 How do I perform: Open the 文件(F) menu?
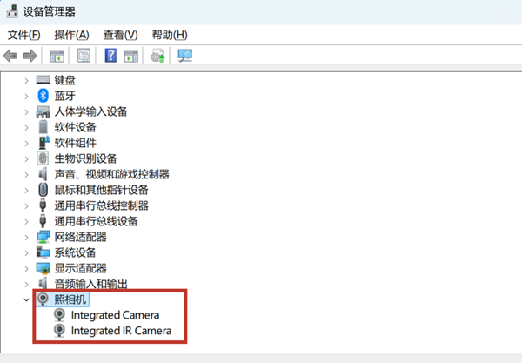coord(23,35)
